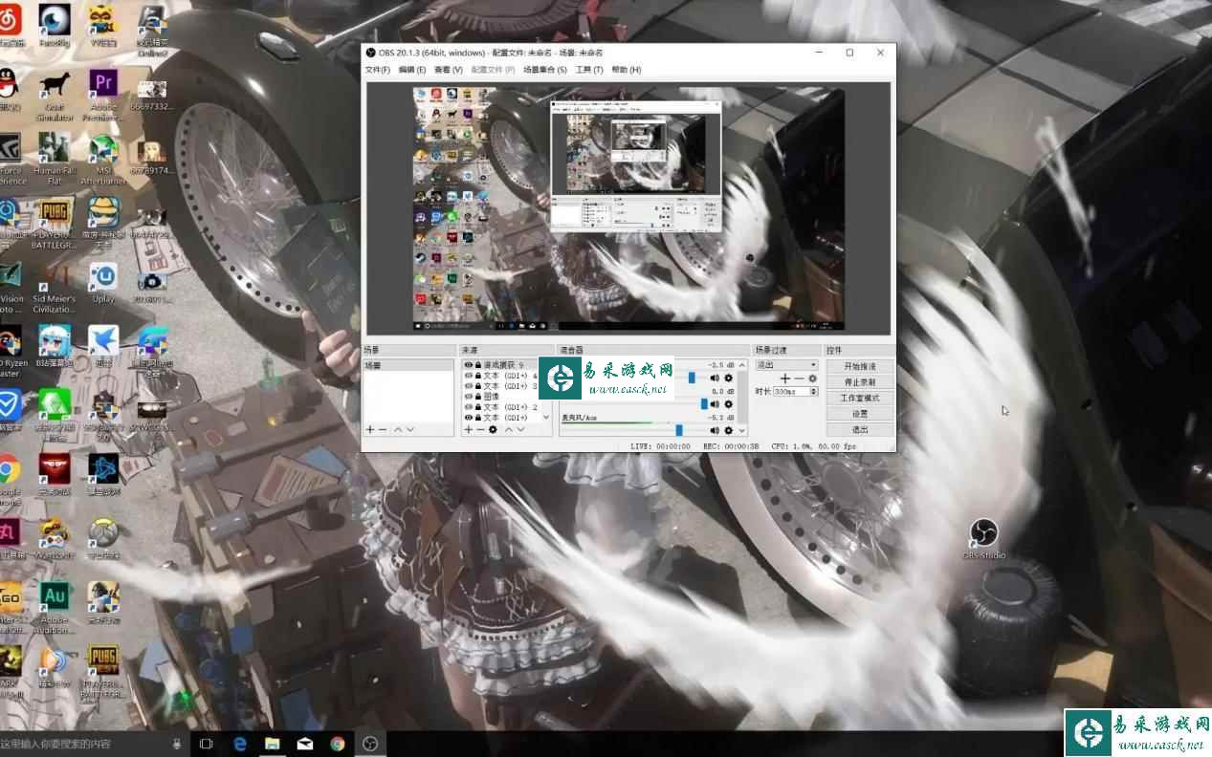Toggle lock on 图像 source

click(477, 397)
